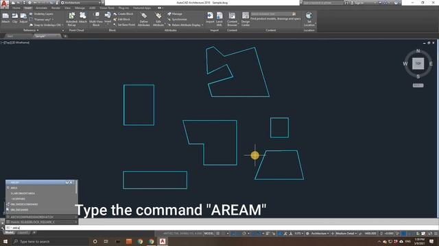Open the Manage ribbon tab
This screenshot has height=246, width=439.
pyautogui.click(x=80, y=8)
